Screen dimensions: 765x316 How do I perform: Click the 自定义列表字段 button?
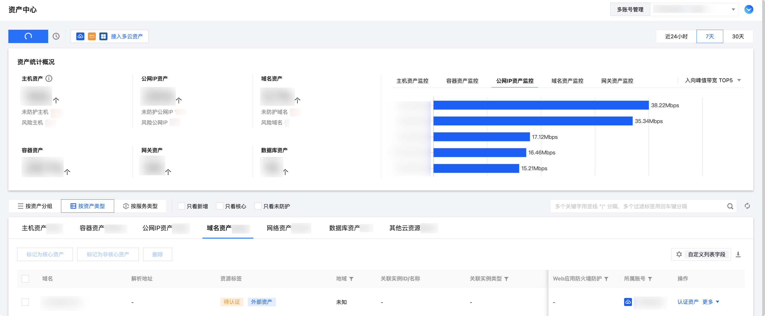[x=702, y=254]
